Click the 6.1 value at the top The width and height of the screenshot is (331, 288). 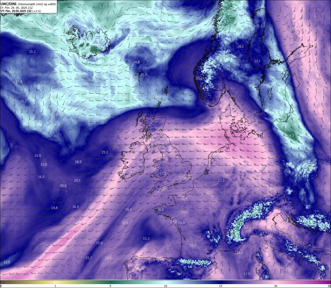coord(102,6)
